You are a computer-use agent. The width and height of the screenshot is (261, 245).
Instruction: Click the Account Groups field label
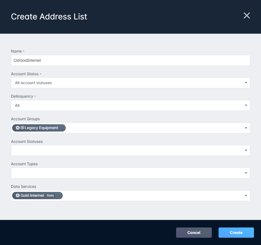point(25,119)
